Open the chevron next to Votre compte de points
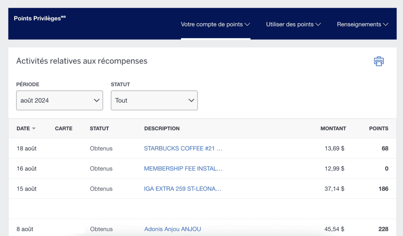This screenshot has width=403, height=236. (x=248, y=24)
